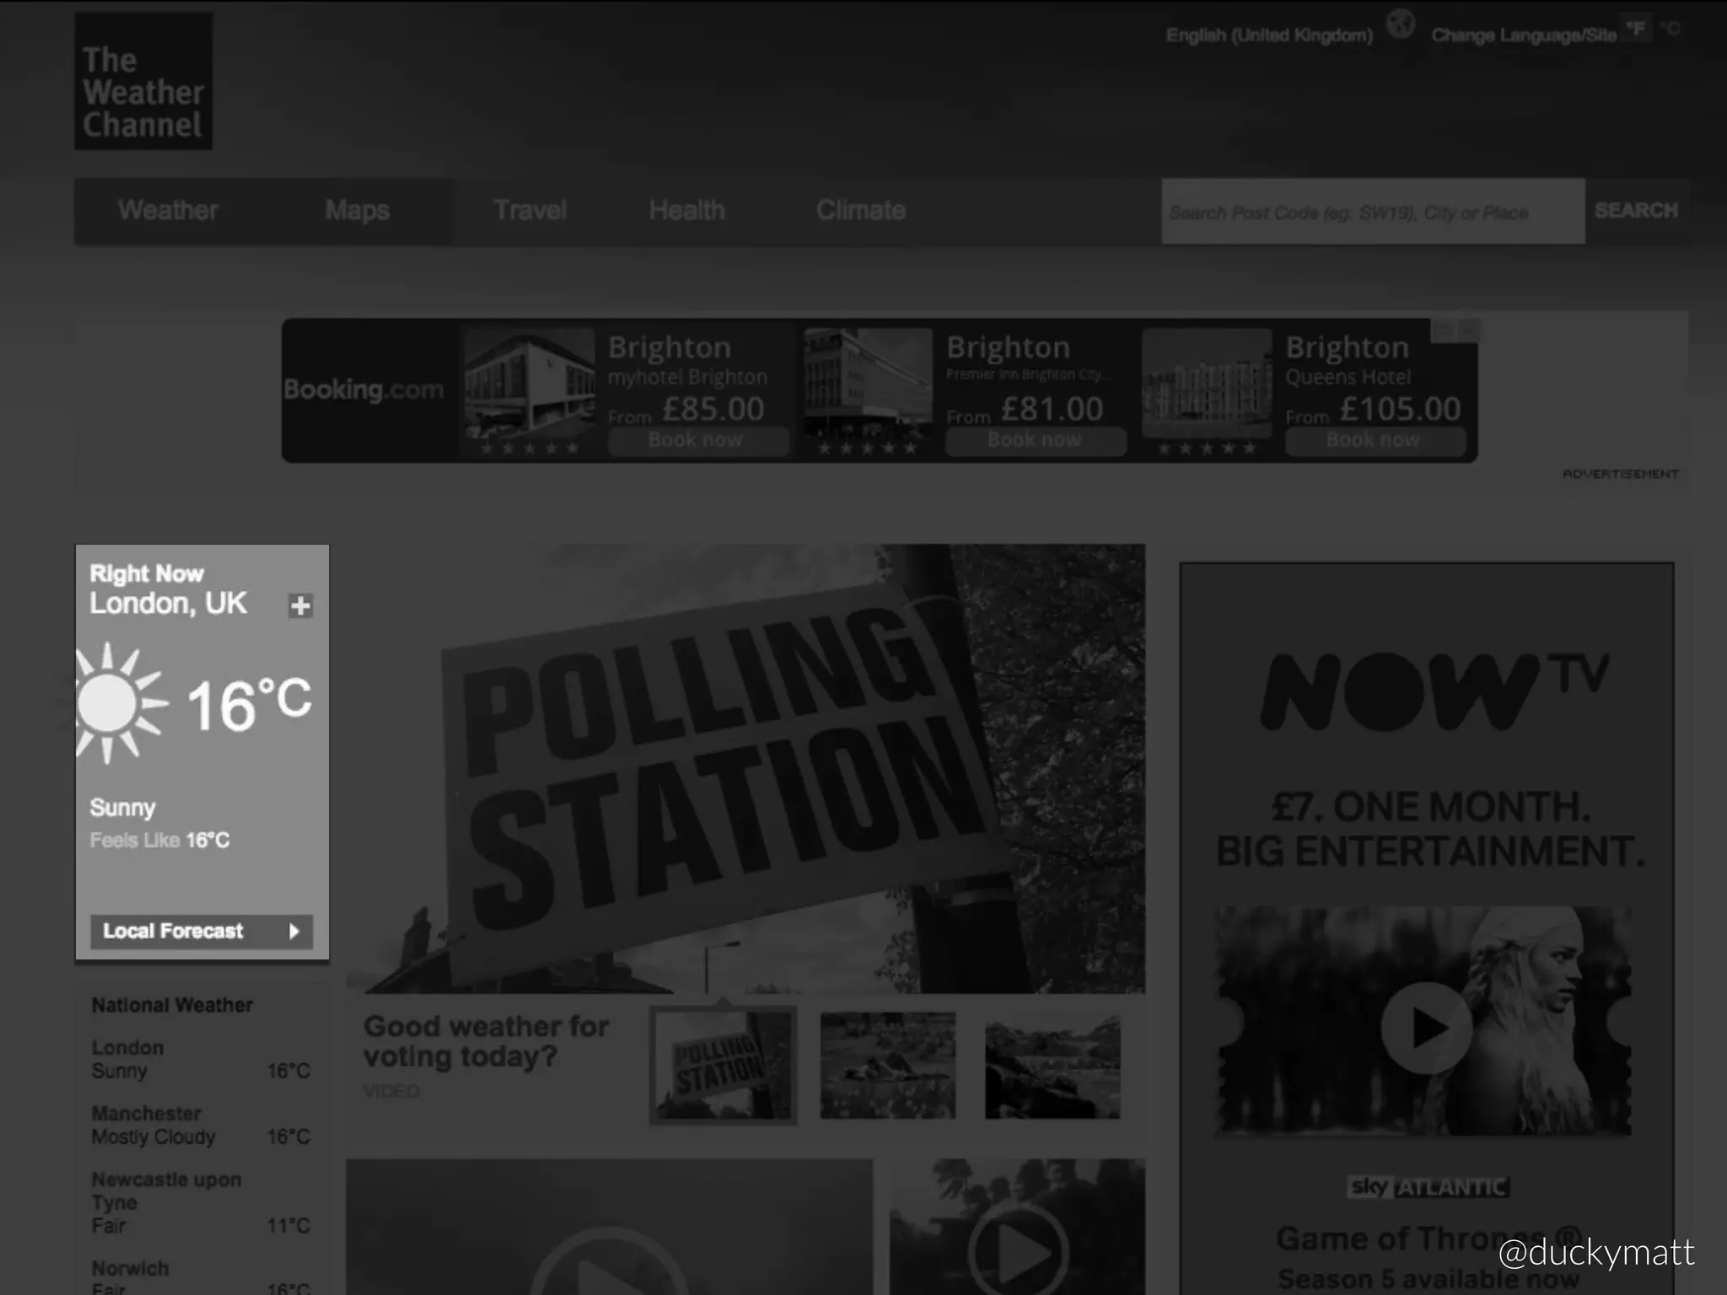Open the Maps menu

(358, 211)
